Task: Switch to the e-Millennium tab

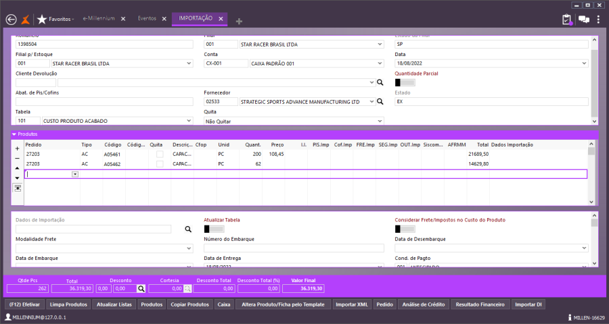Action: click(x=99, y=19)
